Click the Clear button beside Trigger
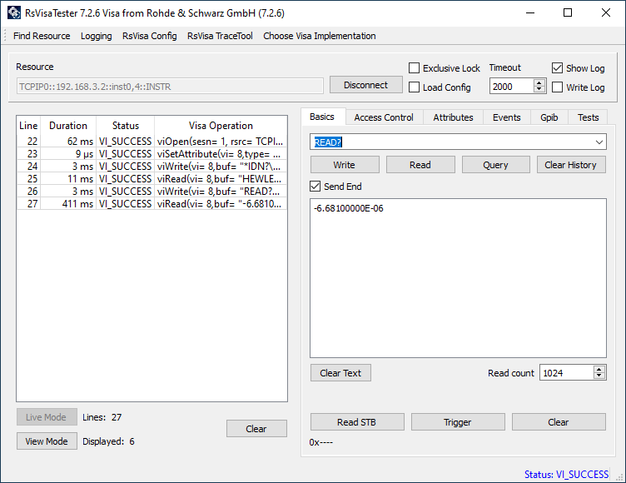 point(559,422)
